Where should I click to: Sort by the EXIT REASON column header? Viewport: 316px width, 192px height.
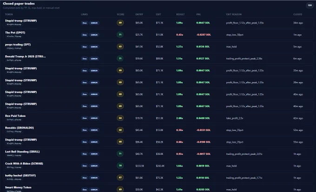click(x=234, y=14)
